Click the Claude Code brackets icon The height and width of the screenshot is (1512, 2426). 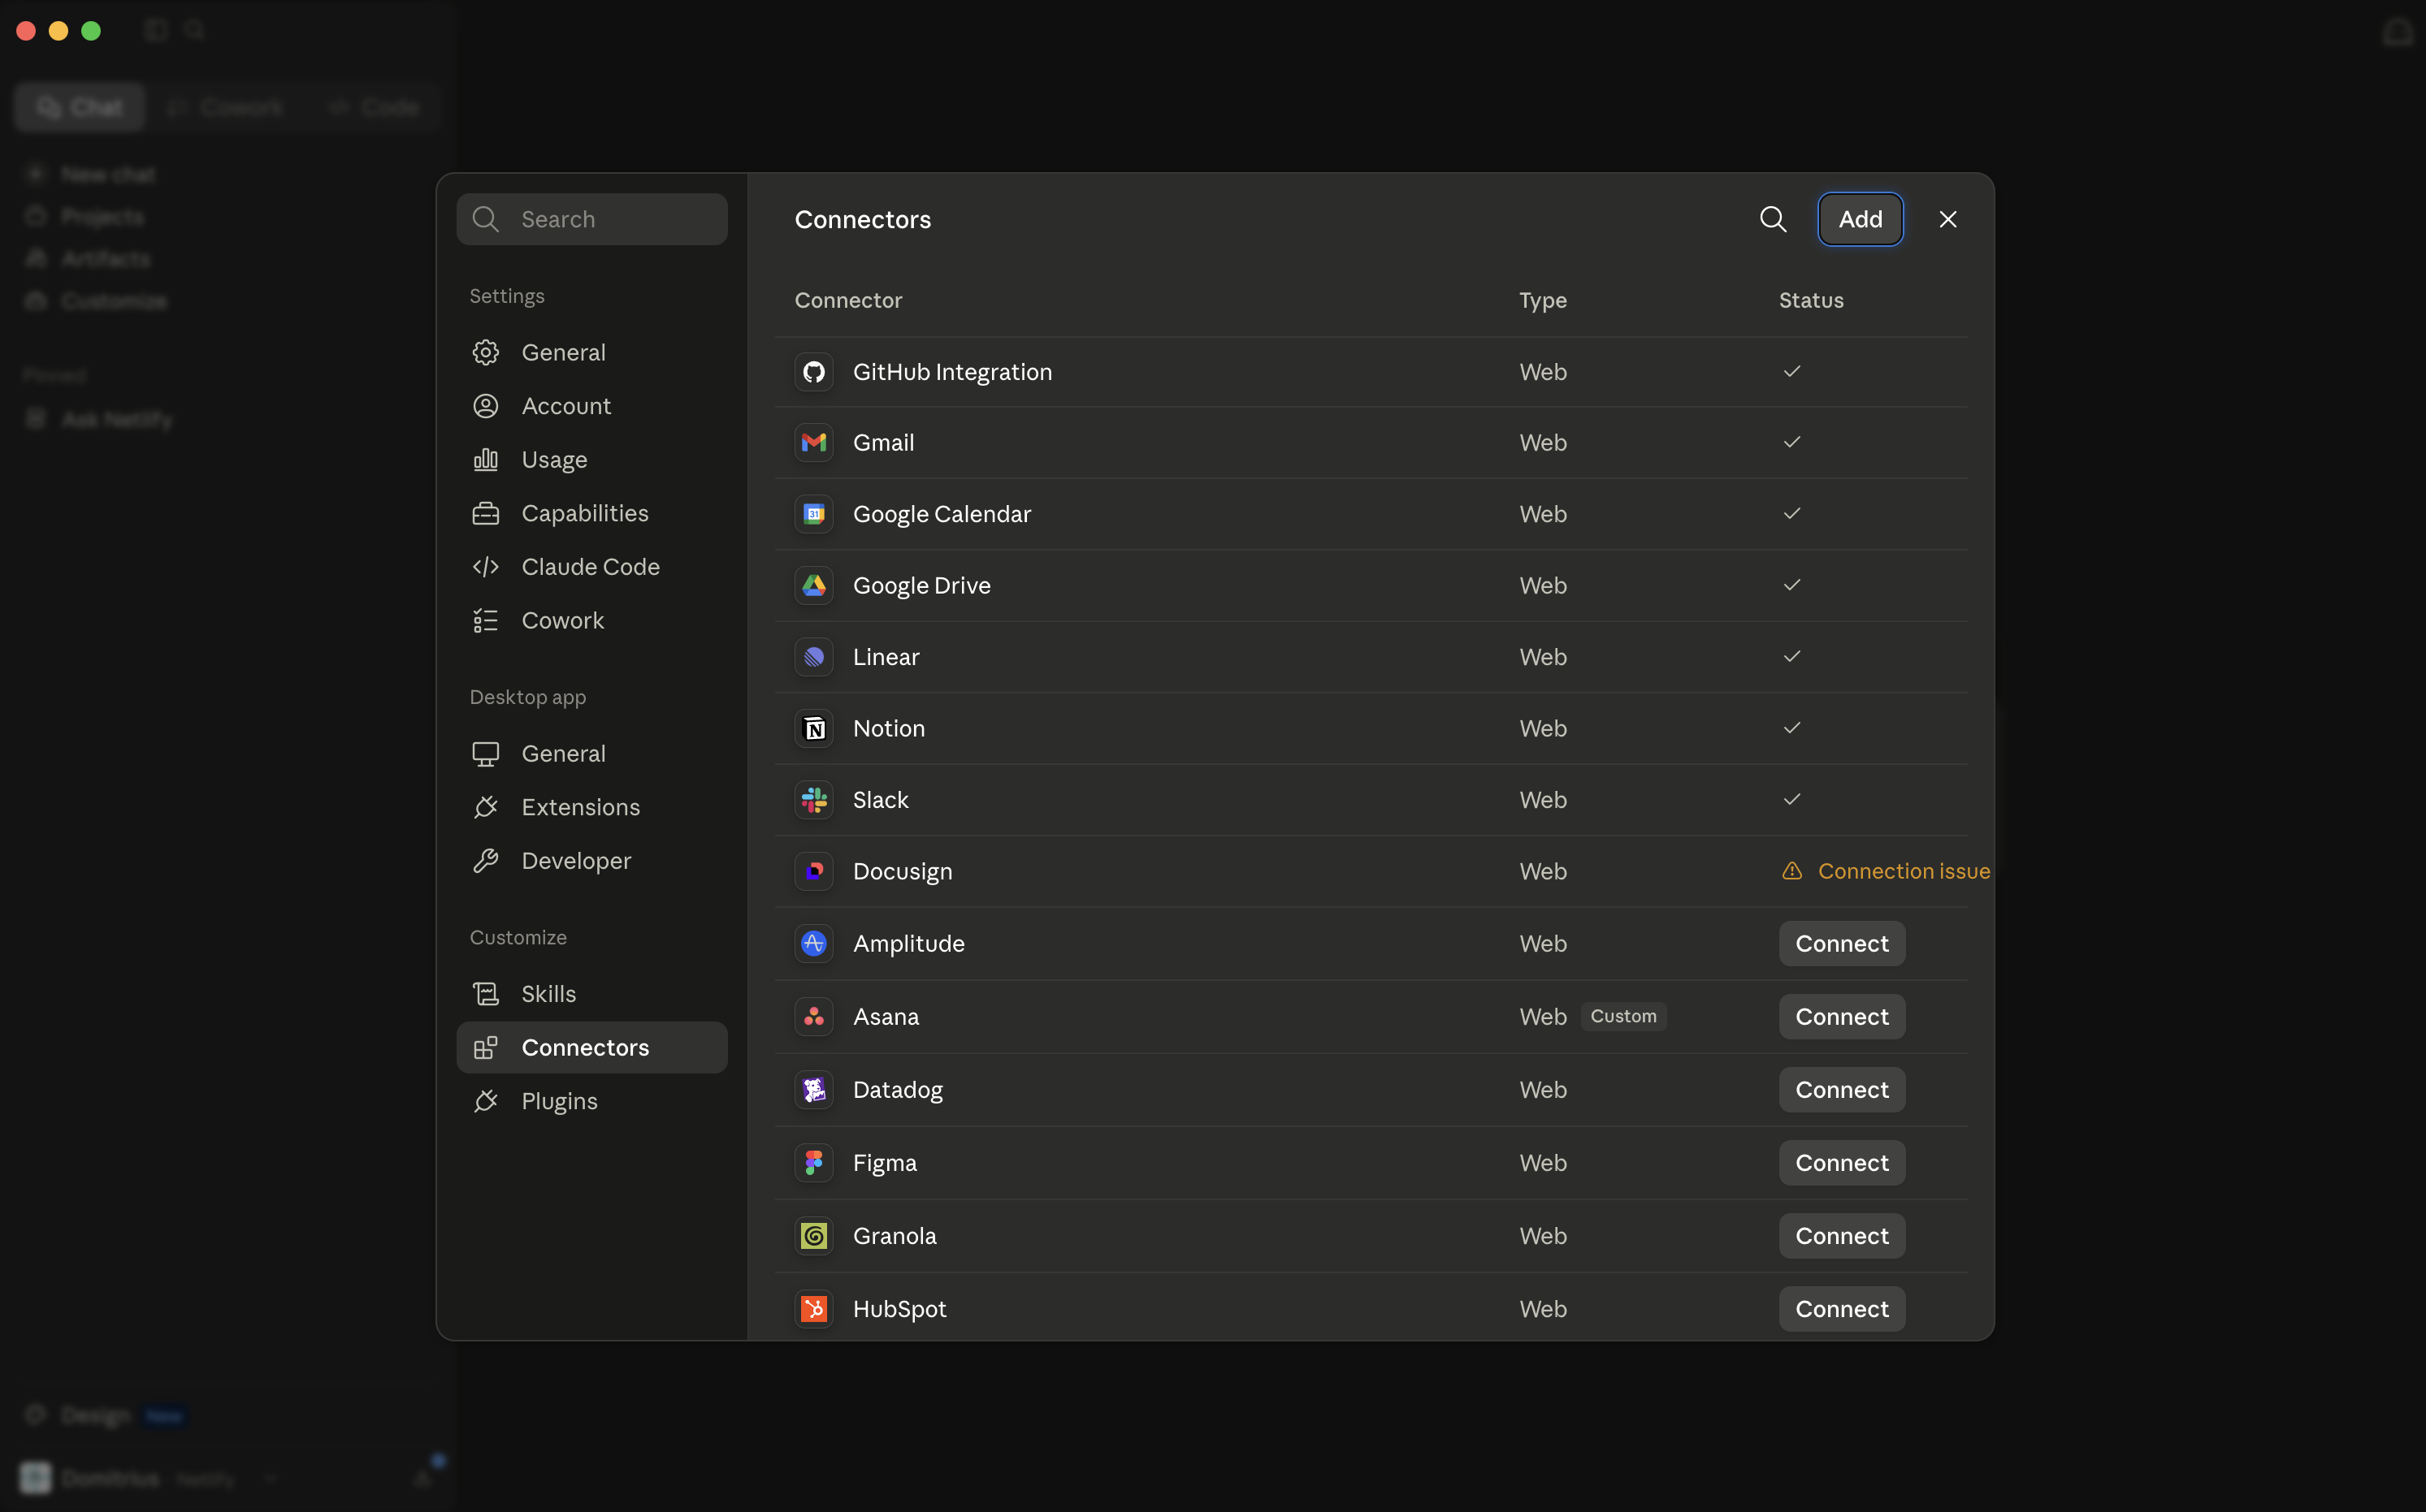point(485,567)
